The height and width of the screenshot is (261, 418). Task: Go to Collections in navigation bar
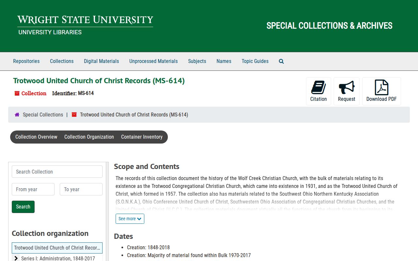pos(62,61)
